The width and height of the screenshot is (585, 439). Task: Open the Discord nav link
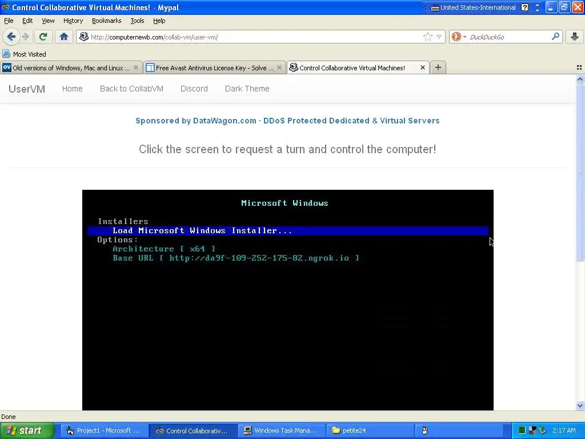pyautogui.click(x=194, y=89)
